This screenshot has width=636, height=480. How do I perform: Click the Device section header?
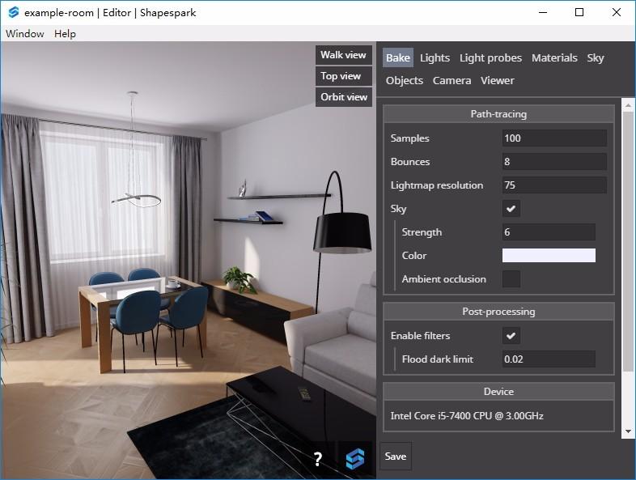pyautogui.click(x=498, y=392)
